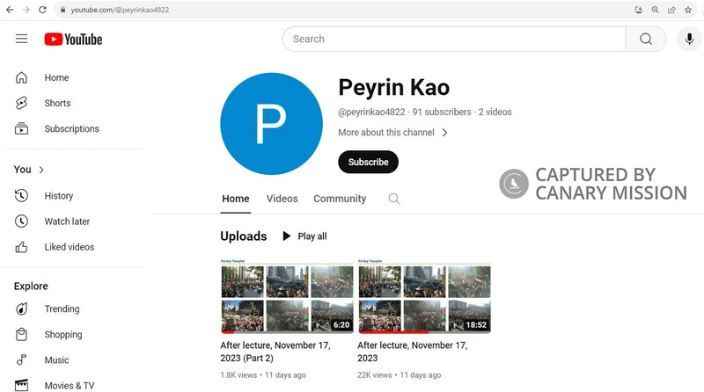Click the search magnifier button

coord(646,39)
